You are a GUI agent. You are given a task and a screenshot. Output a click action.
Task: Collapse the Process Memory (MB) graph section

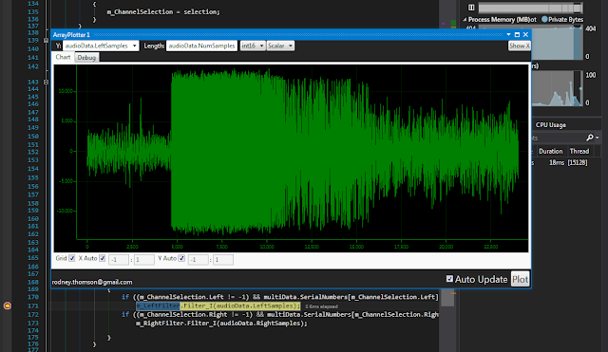click(x=465, y=19)
